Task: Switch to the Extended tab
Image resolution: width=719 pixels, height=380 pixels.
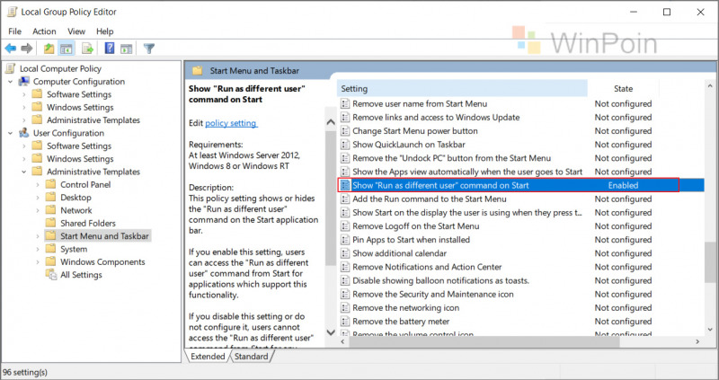Action: click(x=208, y=356)
